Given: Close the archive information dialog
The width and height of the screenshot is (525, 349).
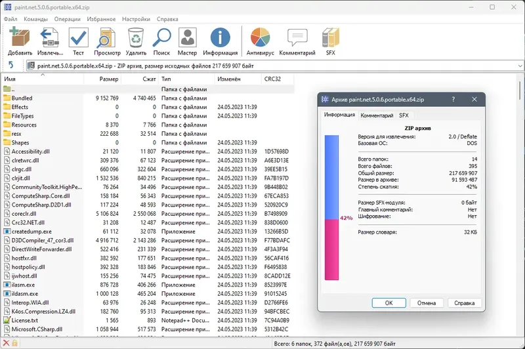Looking at the screenshot, I should (474, 99).
